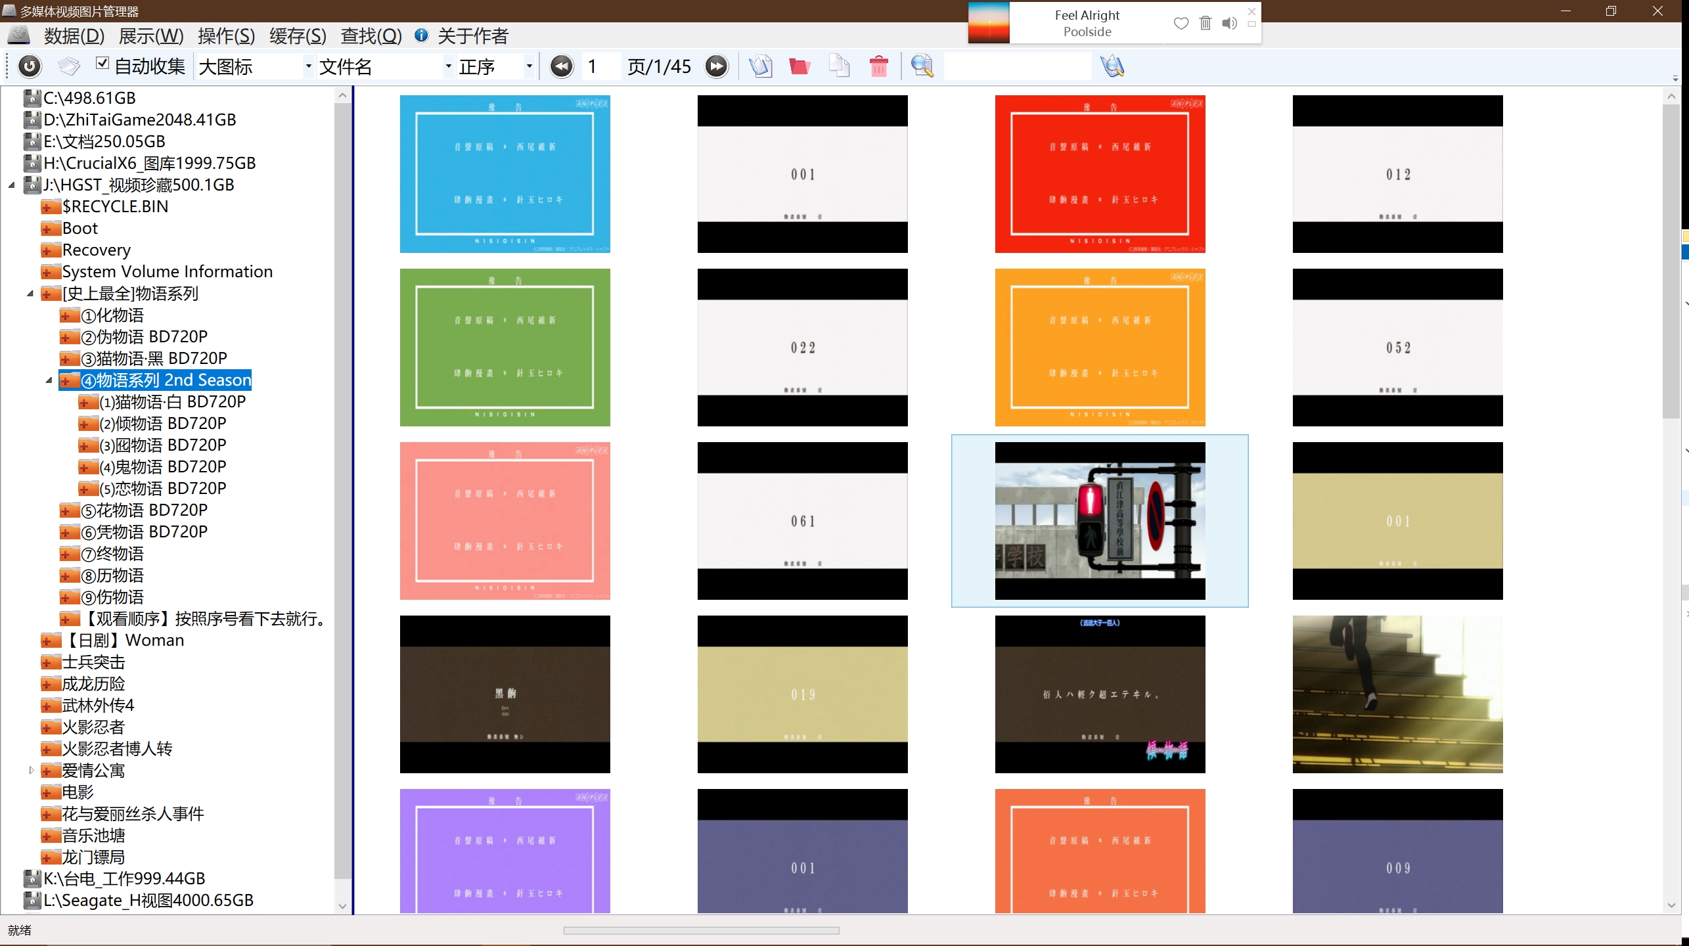Select the D:\ZhiTaiGame drive

coord(139,120)
